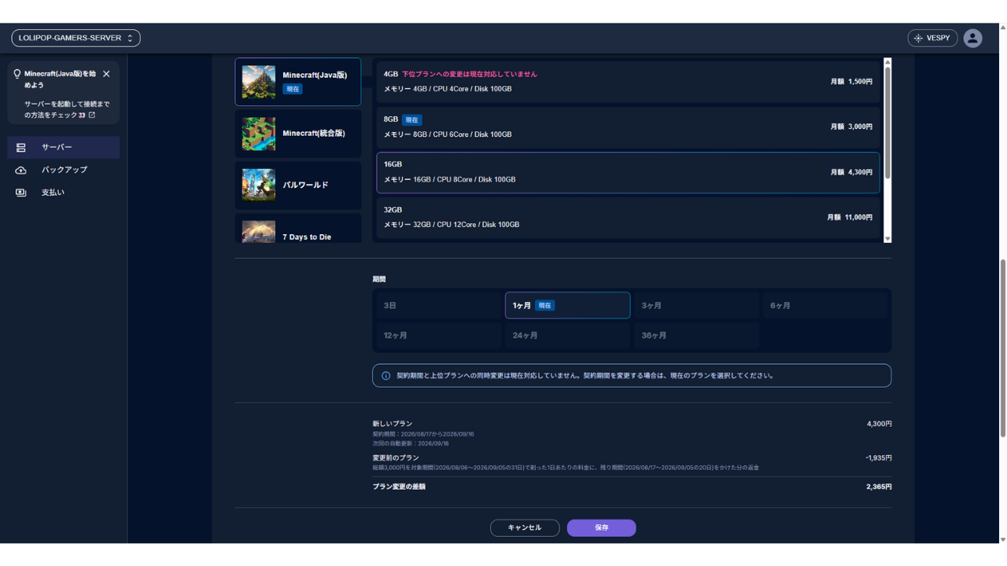Go to バックアップ in the sidebar
Viewport: 1007px width, 566px height.
click(64, 170)
